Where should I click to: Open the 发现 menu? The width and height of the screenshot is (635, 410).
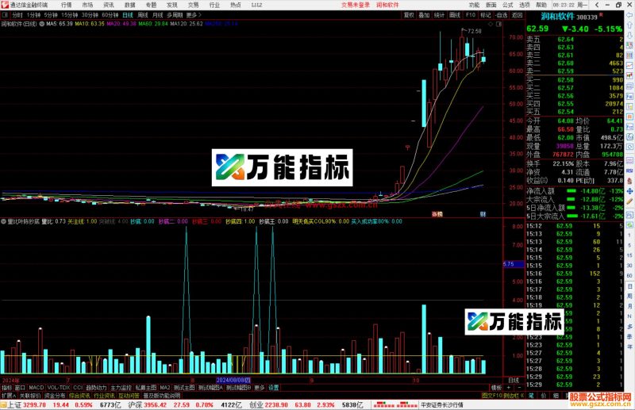[x=172, y=5]
